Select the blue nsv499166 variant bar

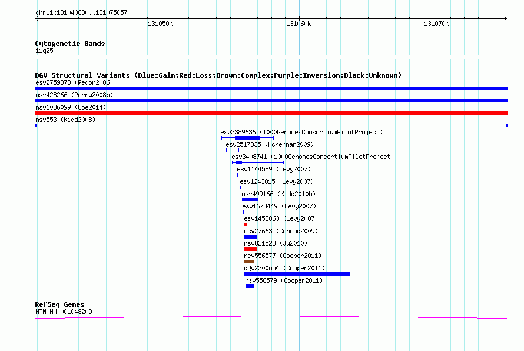(x=250, y=200)
